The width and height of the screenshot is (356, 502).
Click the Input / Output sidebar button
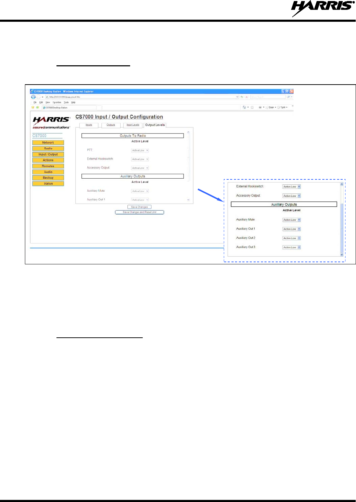[48, 154]
